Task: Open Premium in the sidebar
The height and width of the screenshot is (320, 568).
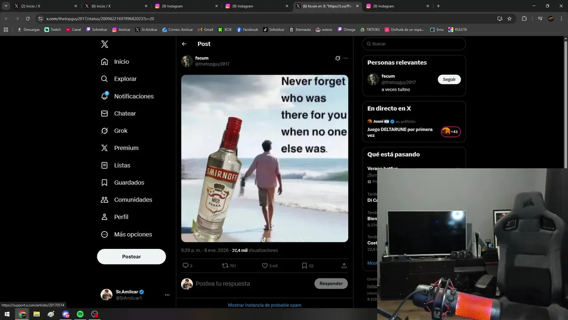Action: coord(120,148)
